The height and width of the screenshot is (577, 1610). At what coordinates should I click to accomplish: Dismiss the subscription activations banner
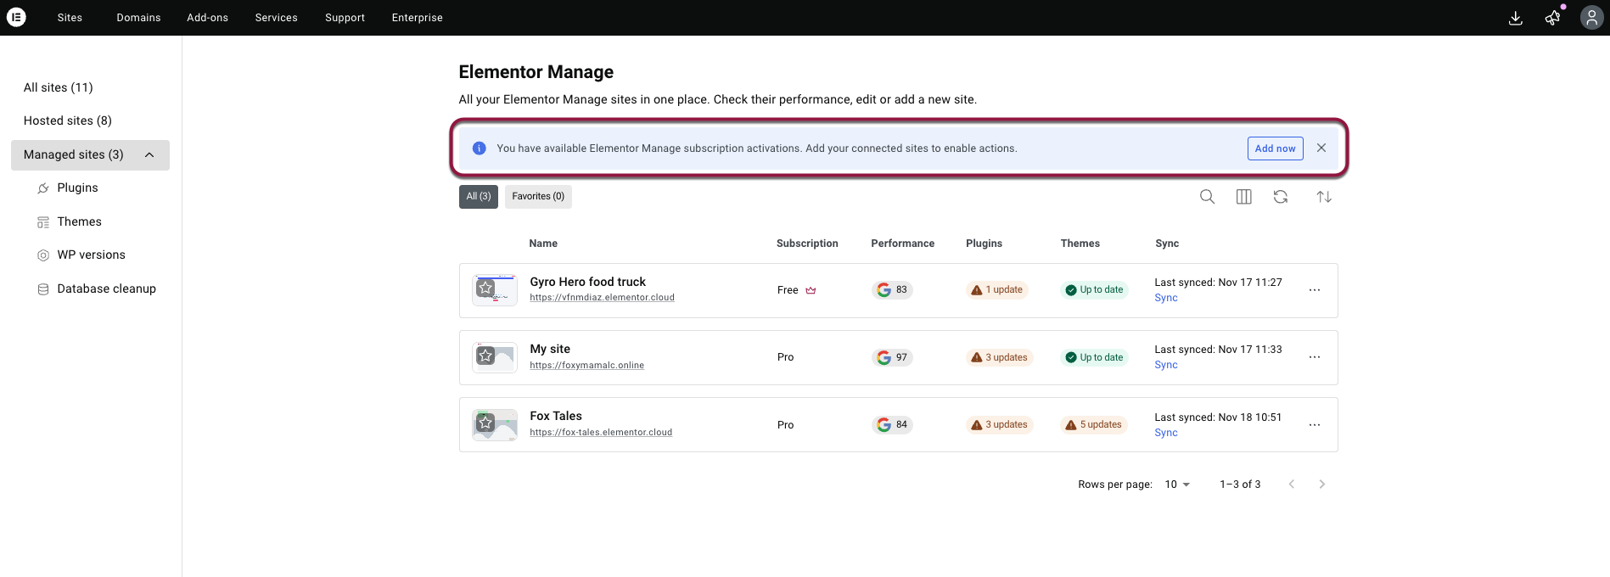[x=1321, y=148]
